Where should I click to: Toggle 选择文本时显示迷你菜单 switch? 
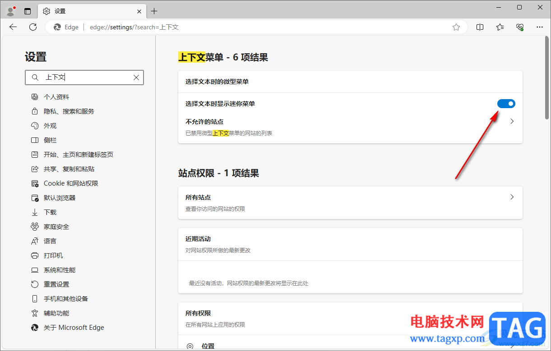(x=506, y=104)
